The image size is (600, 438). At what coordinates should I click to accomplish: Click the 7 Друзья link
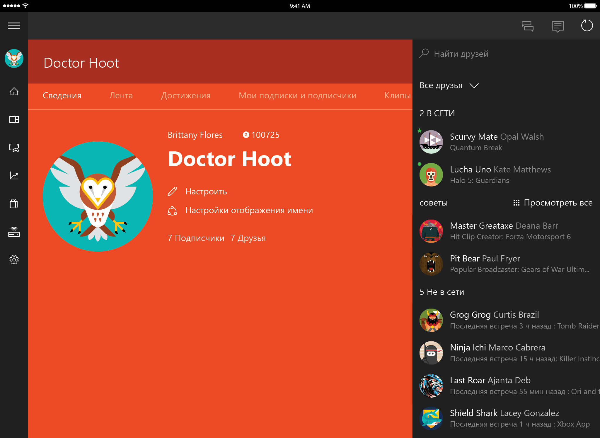point(248,238)
